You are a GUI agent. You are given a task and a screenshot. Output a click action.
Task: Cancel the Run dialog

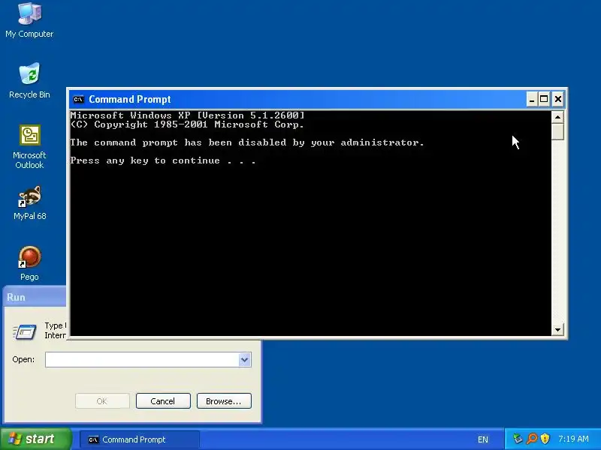[x=163, y=401]
